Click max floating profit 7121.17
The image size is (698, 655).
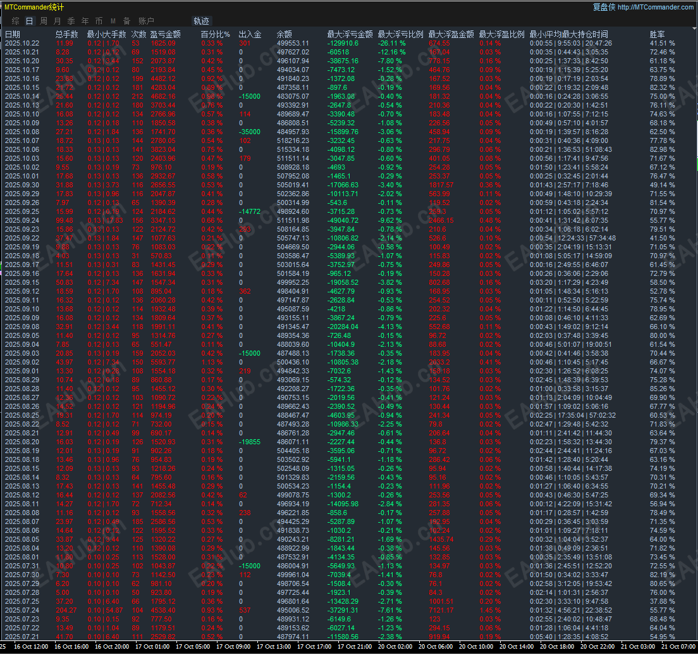tap(441, 611)
